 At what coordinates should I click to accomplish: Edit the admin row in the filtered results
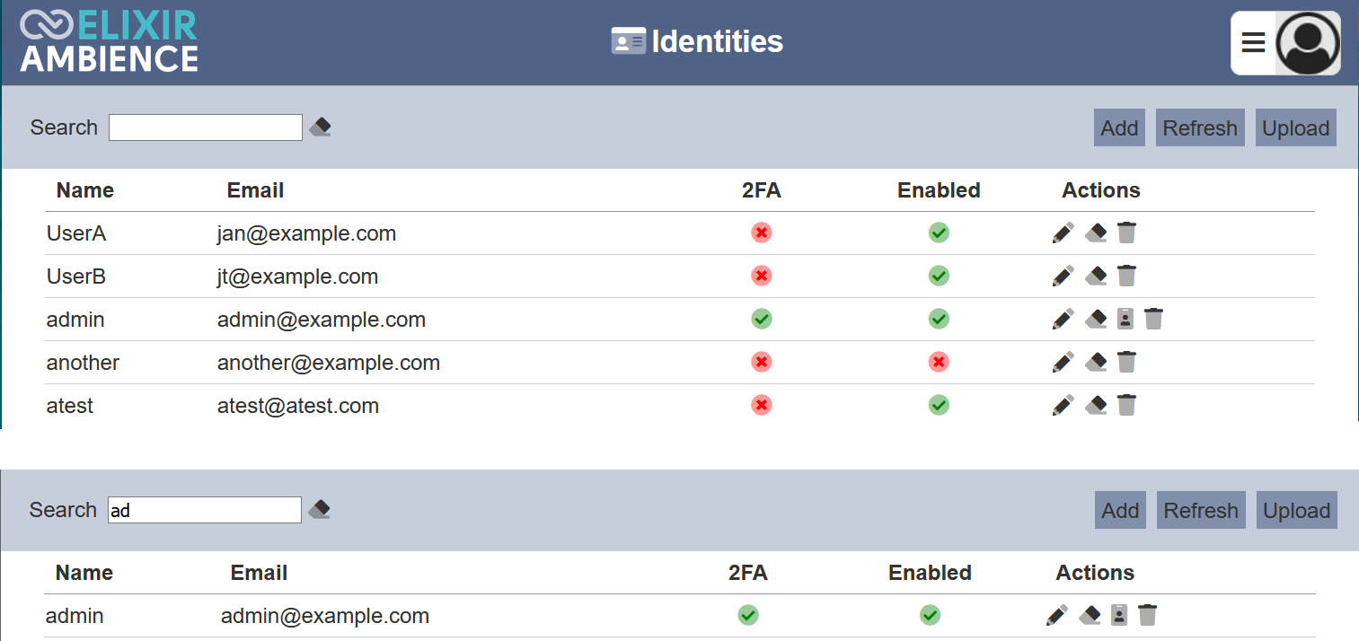click(x=1057, y=615)
